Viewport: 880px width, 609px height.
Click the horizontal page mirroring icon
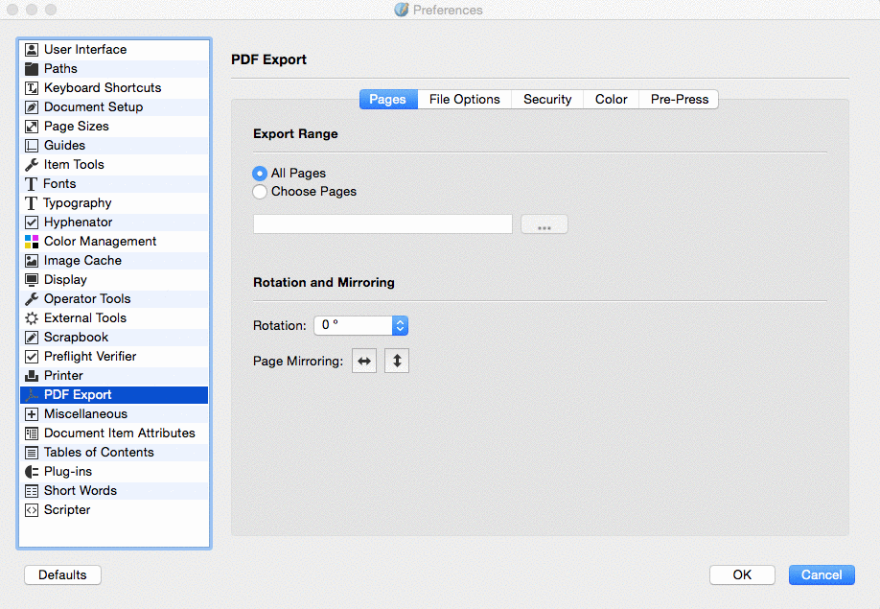click(x=364, y=362)
